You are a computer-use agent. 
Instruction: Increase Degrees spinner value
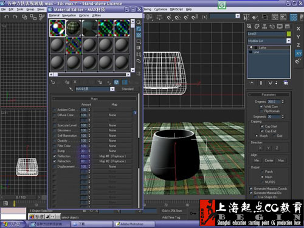pos(283,100)
